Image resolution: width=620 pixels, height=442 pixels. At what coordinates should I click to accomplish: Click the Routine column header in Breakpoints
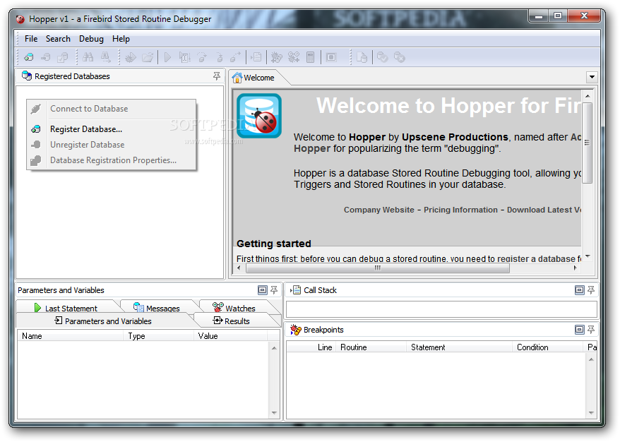tap(371, 347)
